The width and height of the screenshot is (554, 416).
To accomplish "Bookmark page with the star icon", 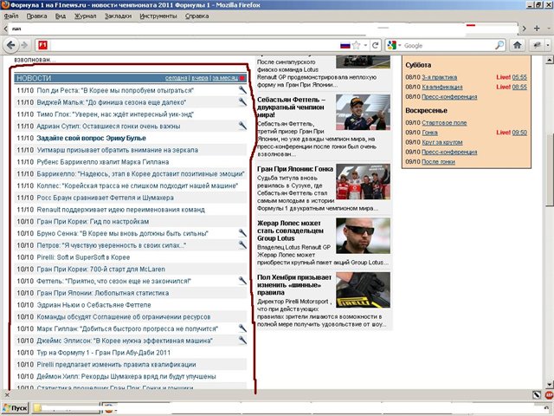I will (357, 45).
